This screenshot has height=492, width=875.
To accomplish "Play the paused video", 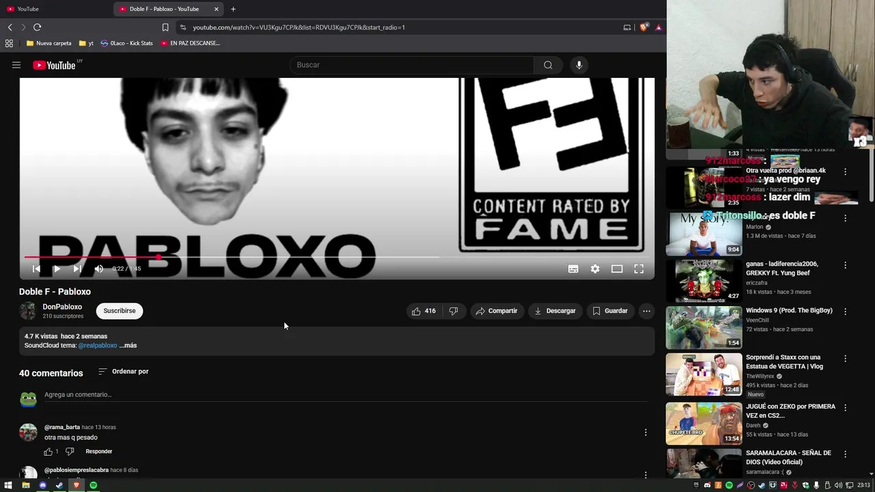I will click(x=57, y=269).
